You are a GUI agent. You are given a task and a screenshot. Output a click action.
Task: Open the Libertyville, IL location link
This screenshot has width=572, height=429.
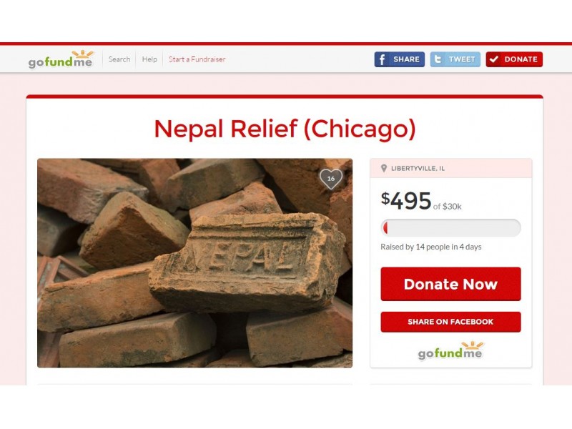coord(418,168)
